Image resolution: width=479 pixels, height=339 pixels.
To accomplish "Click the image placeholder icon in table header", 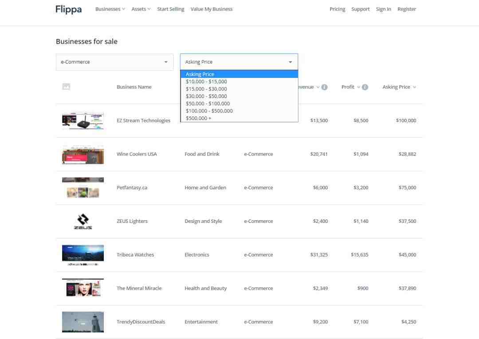I will coord(66,87).
